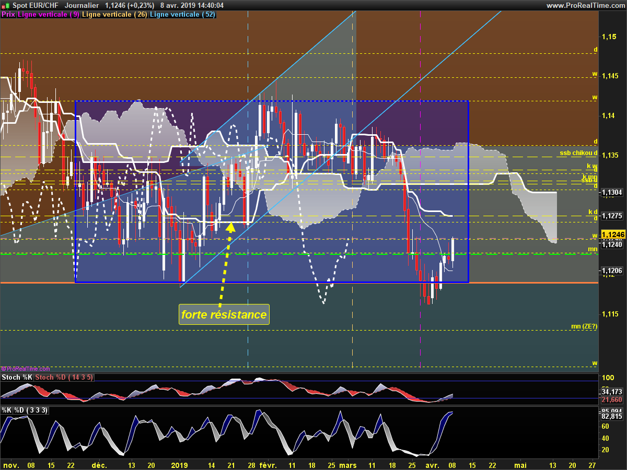Click the candlestick chart icon beside Spot EUR/CHF
This screenshot has height=470, width=627.
click(x=5, y=5)
